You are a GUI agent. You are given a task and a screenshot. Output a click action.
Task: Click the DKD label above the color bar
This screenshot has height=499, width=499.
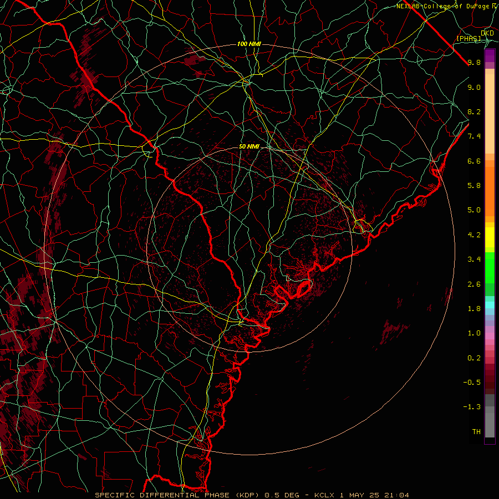(x=487, y=33)
